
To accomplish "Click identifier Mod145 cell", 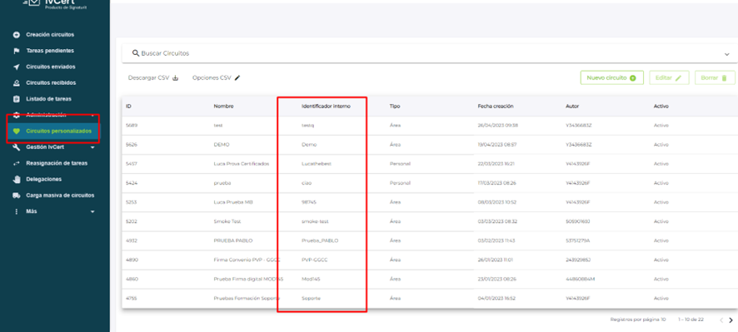I will click(x=311, y=280).
